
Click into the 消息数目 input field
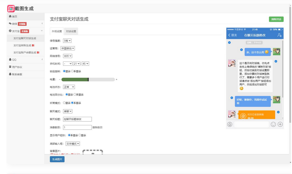pyautogui.click(x=77, y=127)
